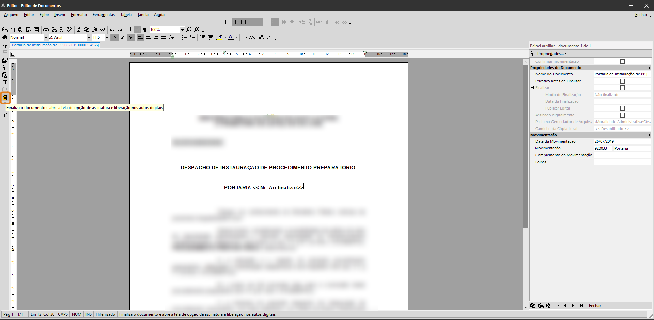This screenshot has width=654, height=320.
Task: Enable the Confirmar movimentação checkbox
Action: [623, 61]
